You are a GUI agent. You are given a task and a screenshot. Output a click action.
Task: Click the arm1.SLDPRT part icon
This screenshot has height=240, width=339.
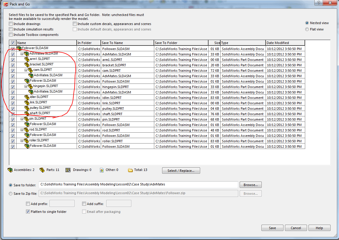(x=27, y=59)
